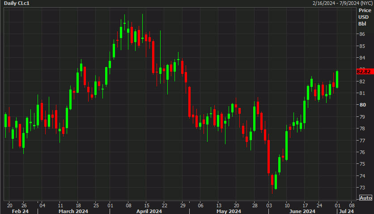
Task: Click the Jul 24 month label
Action: 347,211
